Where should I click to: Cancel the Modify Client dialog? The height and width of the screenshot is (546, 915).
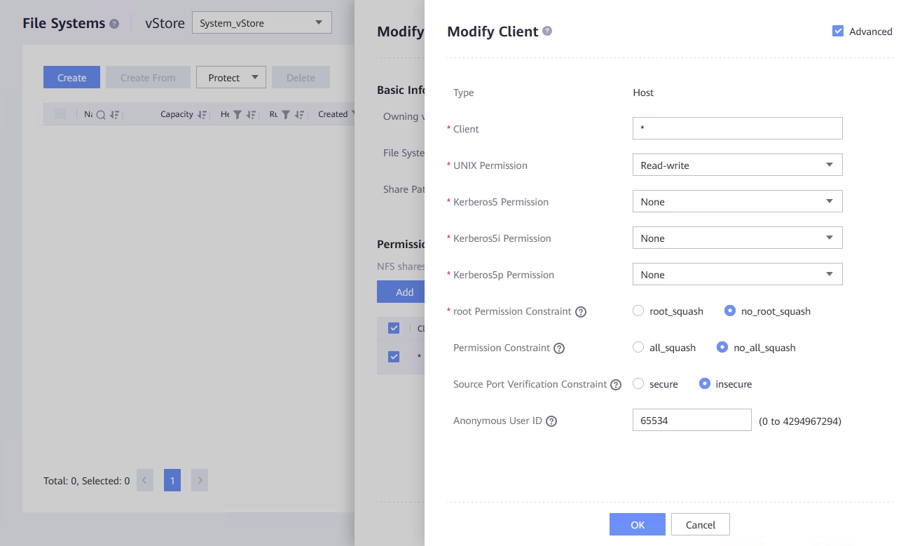[700, 524]
